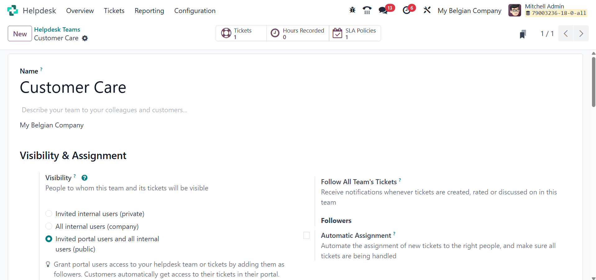Select Invited internal users (private) option

click(49, 214)
